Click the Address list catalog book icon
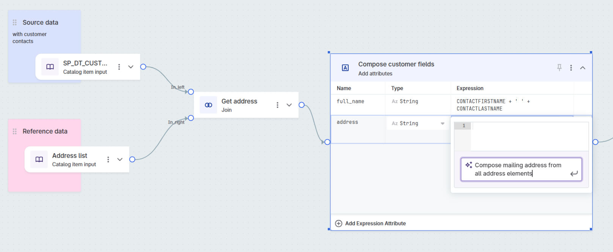Image resolution: width=613 pixels, height=252 pixels. point(39,160)
